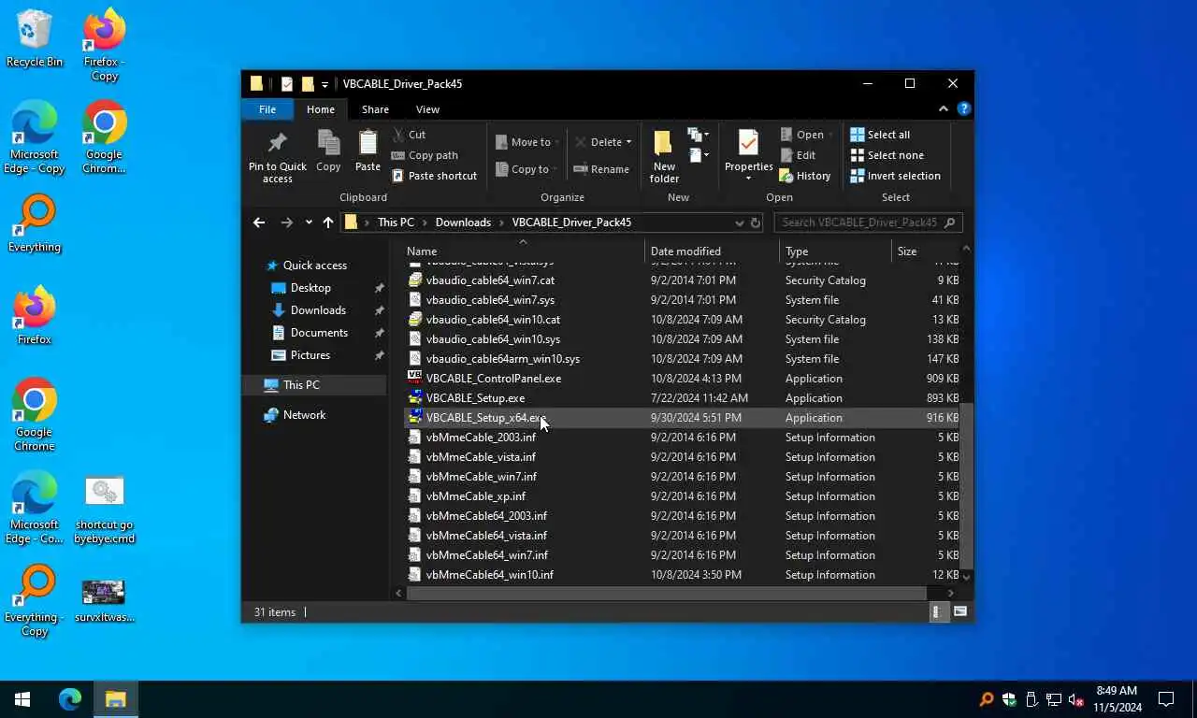Click the Paste ribbon icon
The image size is (1197, 718).
[x=368, y=151]
